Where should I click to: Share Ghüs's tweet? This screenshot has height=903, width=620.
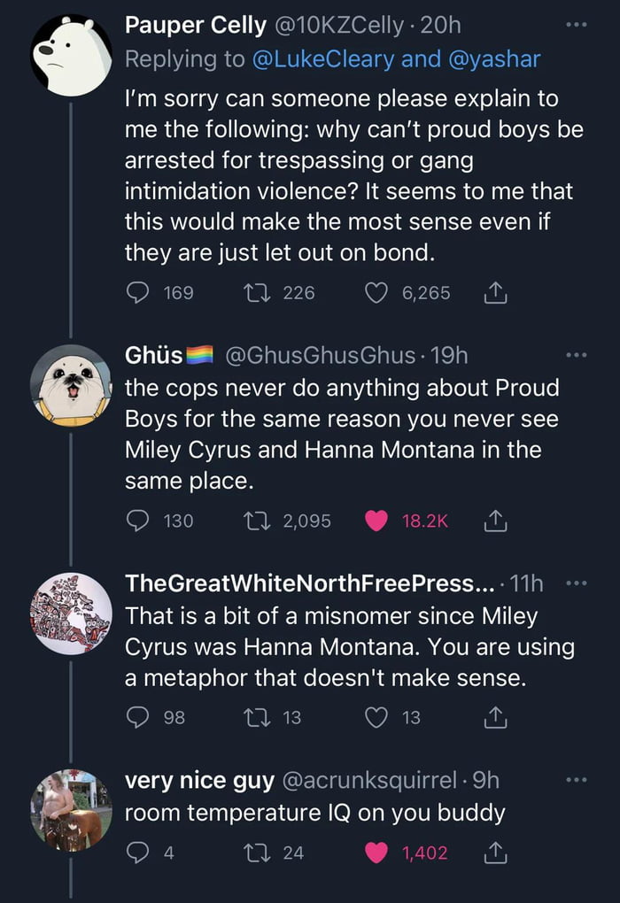(x=496, y=521)
